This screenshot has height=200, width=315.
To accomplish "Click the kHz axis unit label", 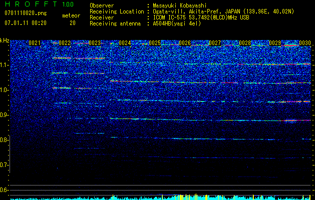I will click(x=5, y=40).
